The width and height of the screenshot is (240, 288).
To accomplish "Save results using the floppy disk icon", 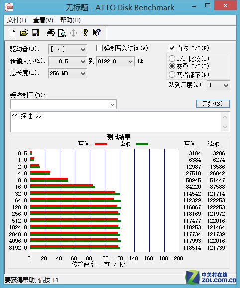I will (35, 33).
